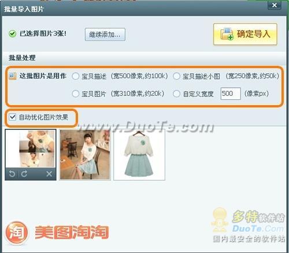289x253 pixels.
Task: Click the green check status icon
Action: pyautogui.click(x=12, y=34)
